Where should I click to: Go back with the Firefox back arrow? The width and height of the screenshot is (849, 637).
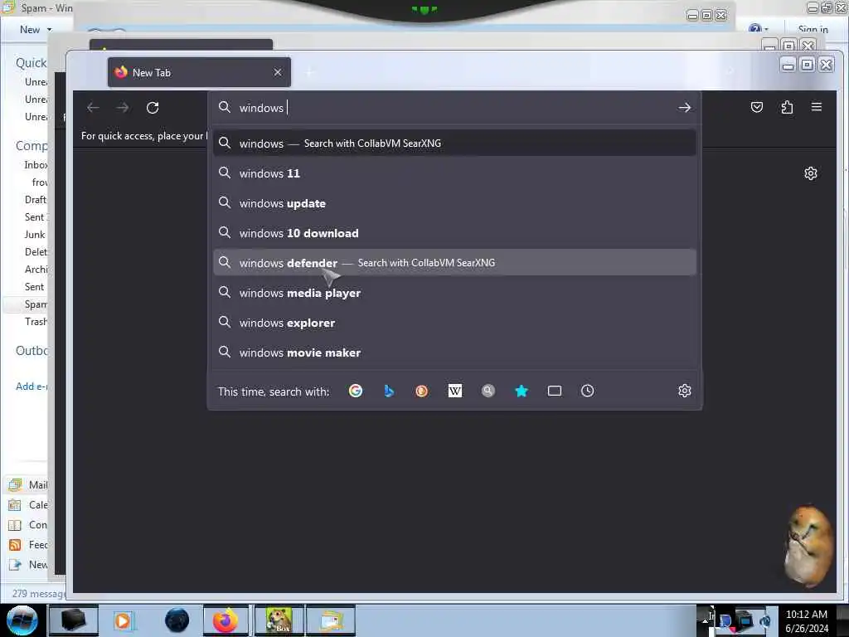pyautogui.click(x=93, y=108)
